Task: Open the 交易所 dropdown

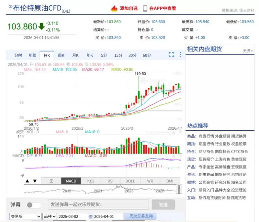Action: click(25, 216)
